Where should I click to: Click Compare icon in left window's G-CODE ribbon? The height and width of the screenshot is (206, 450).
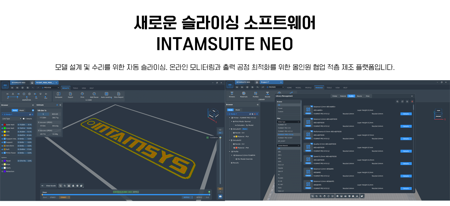pos(58,94)
